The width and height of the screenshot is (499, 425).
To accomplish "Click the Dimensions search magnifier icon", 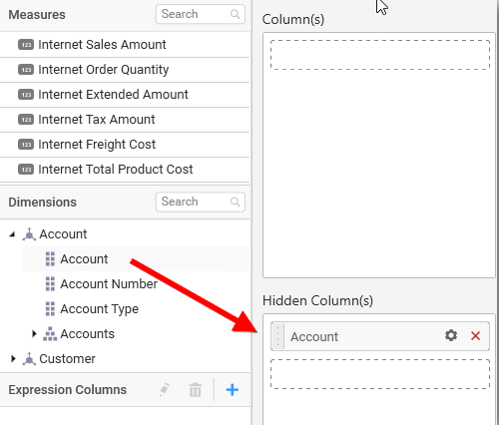I will 236,202.
